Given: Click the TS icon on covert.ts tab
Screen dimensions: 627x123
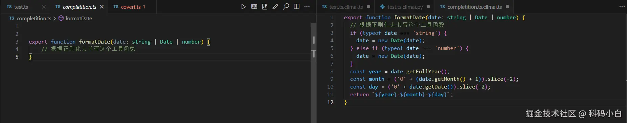Looking at the screenshot, I should click(116, 7).
